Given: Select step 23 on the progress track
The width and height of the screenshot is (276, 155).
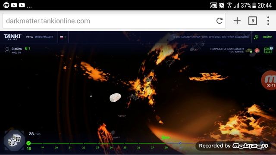Looking at the screenshot, I should point(97,147).
